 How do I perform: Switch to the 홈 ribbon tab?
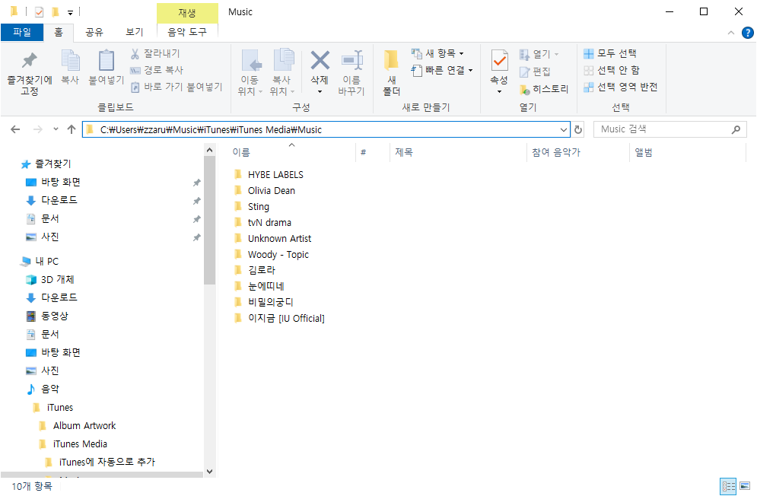tap(59, 32)
